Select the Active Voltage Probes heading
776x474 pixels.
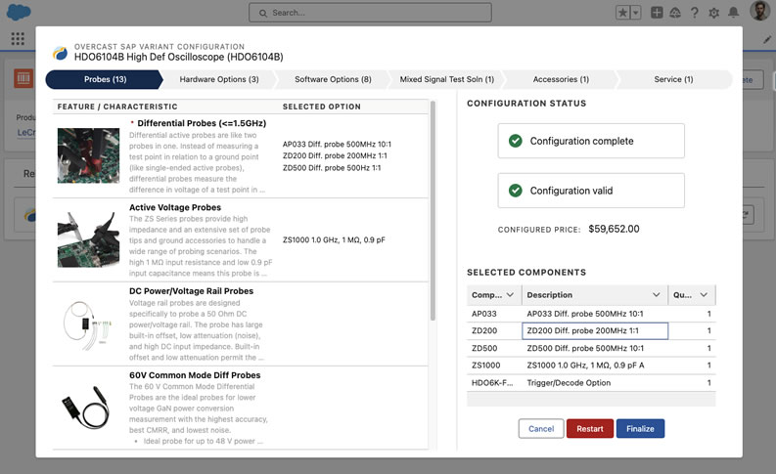[x=175, y=207]
